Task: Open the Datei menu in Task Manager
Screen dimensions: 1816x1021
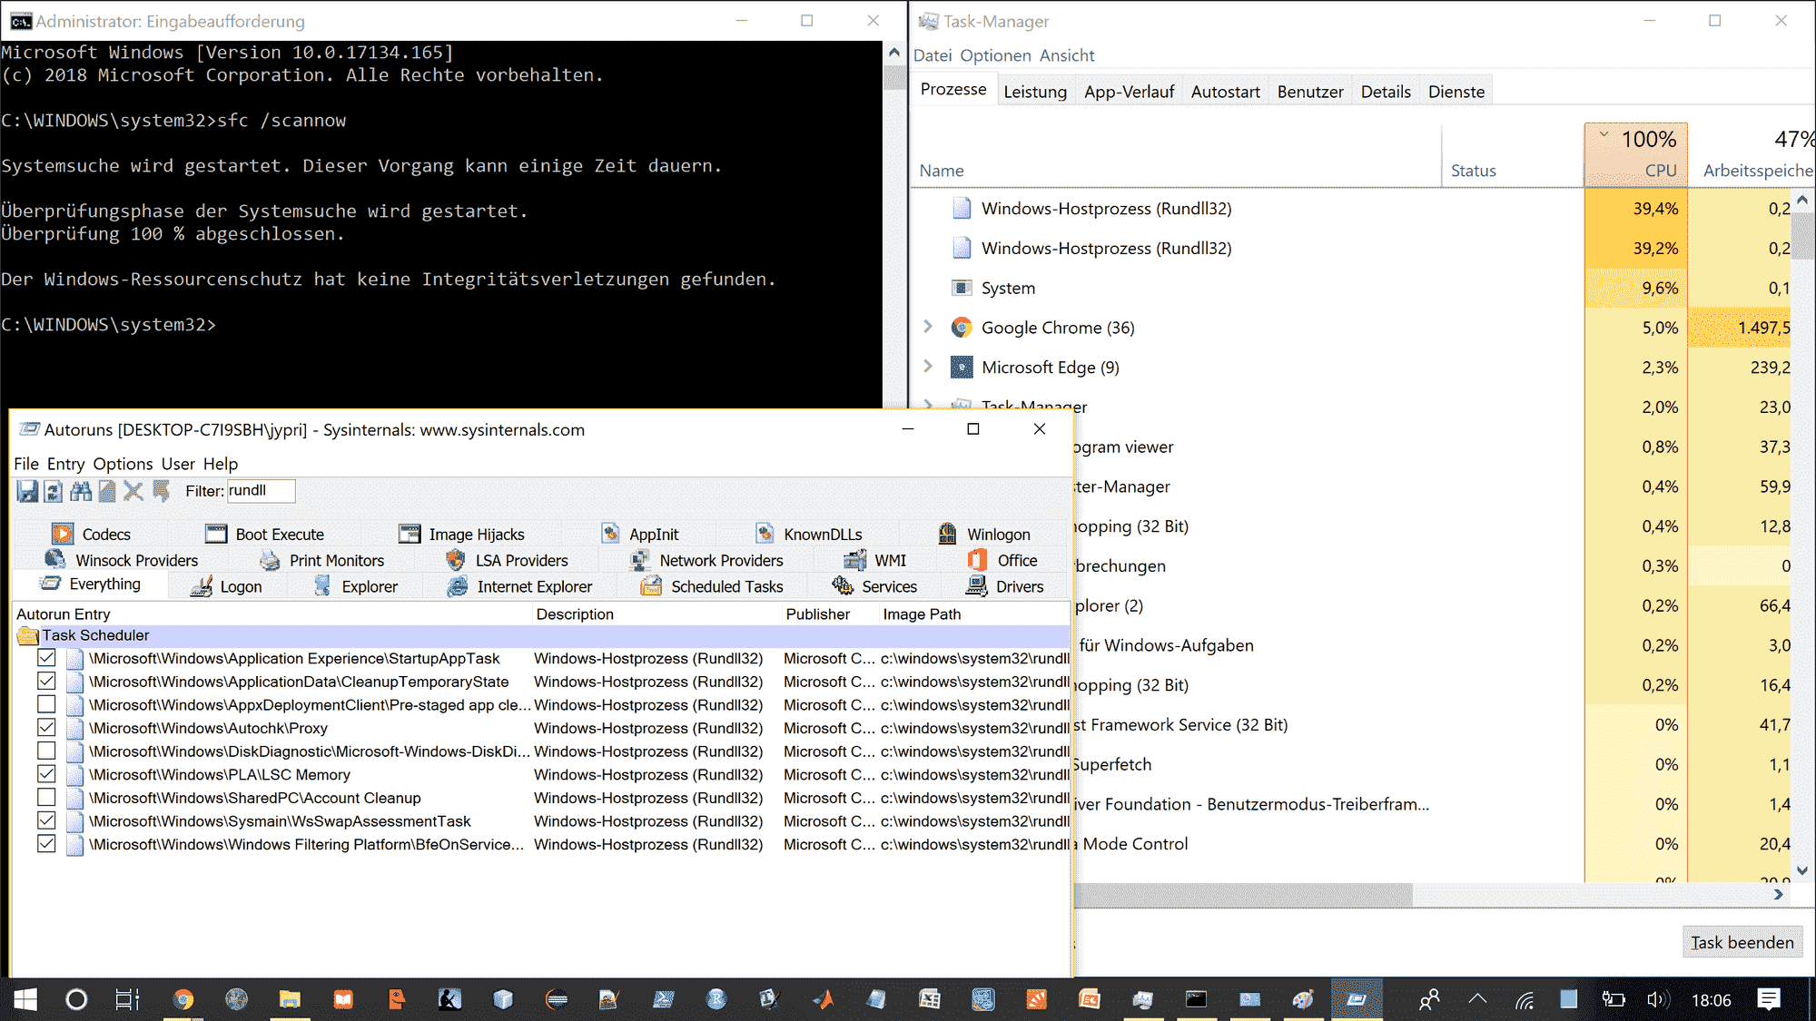Action: [933, 55]
